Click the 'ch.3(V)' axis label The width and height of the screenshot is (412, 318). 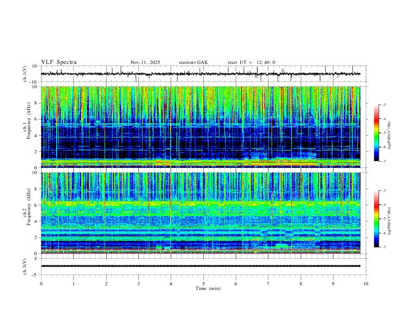(x=25, y=267)
